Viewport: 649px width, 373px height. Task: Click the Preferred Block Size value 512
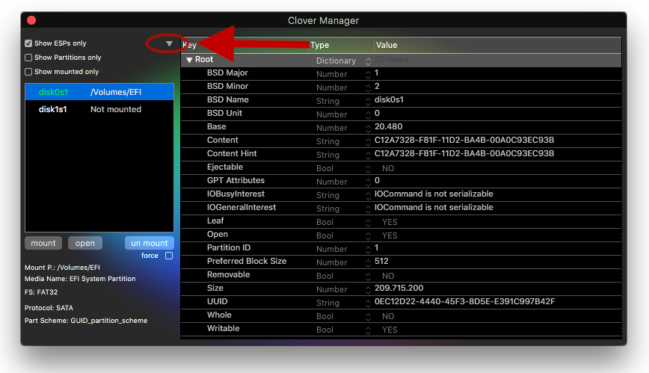381,261
